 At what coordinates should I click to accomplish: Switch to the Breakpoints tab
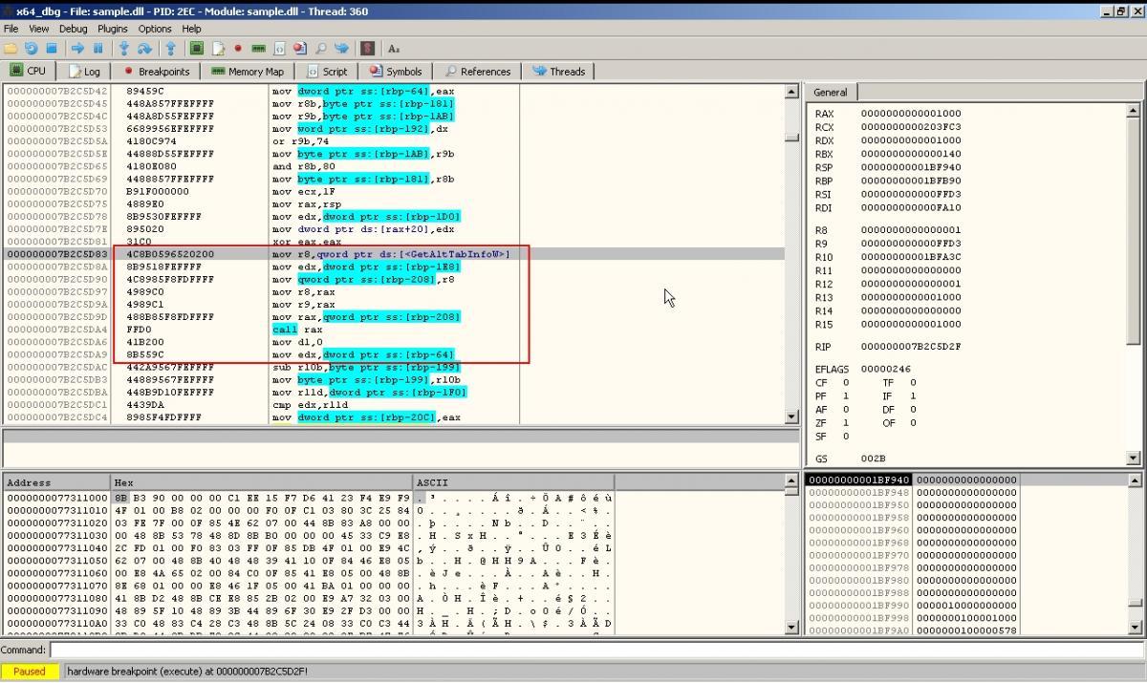tap(156, 72)
